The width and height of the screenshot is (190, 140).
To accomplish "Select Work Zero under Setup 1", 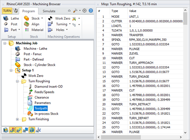I will tap(36, 76).
